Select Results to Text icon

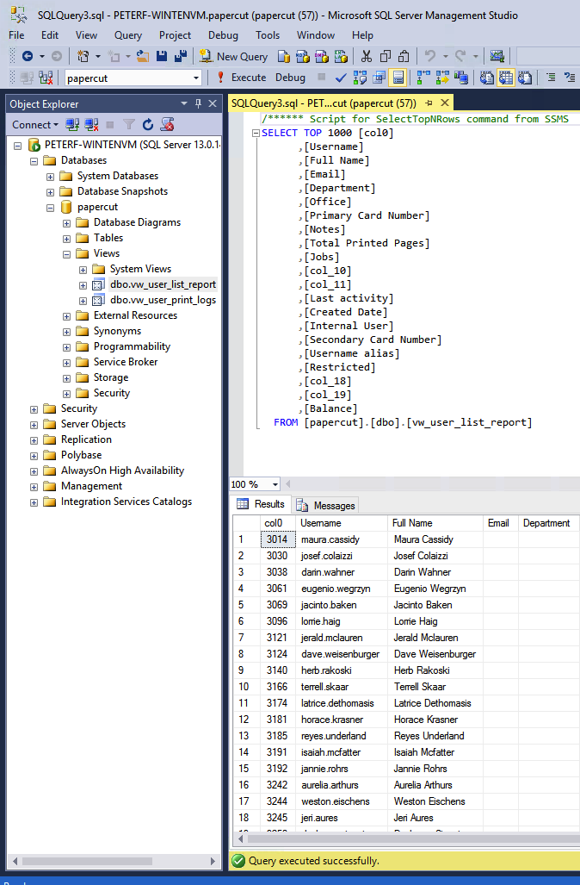click(486, 78)
